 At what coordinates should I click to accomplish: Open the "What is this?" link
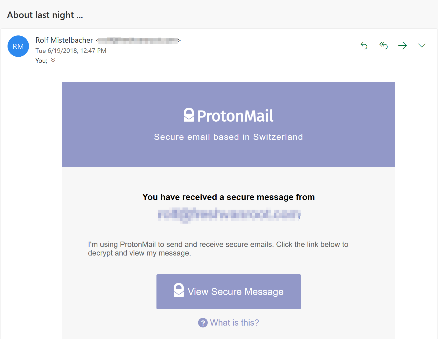tap(234, 323)
